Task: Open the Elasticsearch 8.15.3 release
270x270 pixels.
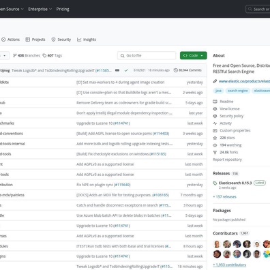Action: click(x=235, y=183)
